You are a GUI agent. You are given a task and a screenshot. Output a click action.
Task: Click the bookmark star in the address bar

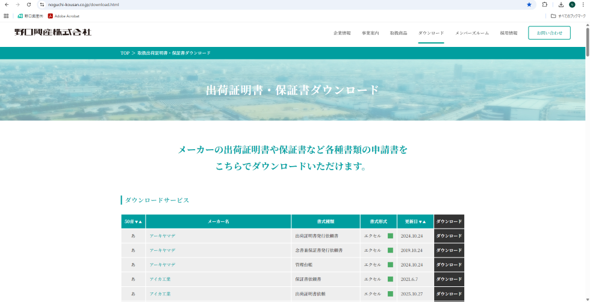(529, 4)
